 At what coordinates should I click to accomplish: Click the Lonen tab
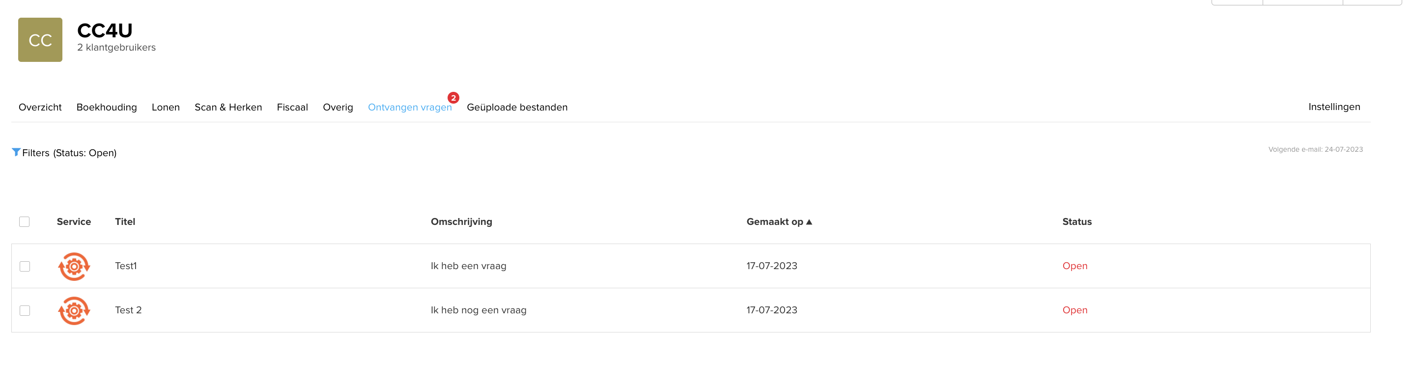(x=166, y=108)
